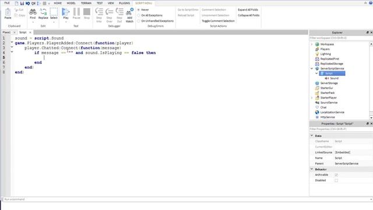373x210 pixels.
Task: Click the Run a command bar
Action: pyautogui.click(x=186, y=199)
